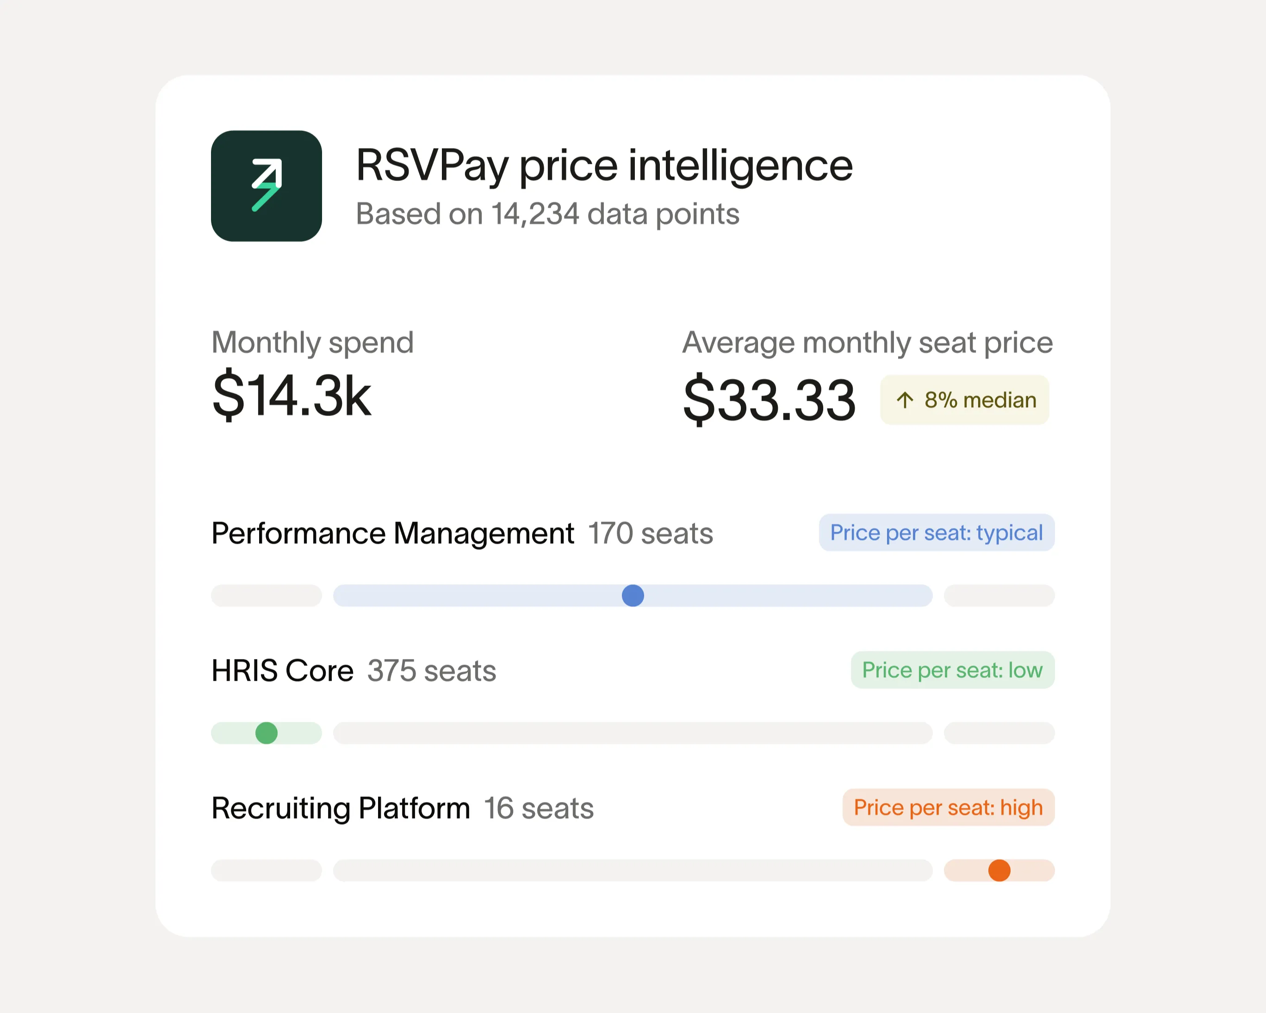
Task: Click the 375 seats label
Action: (x=432, y=671)
